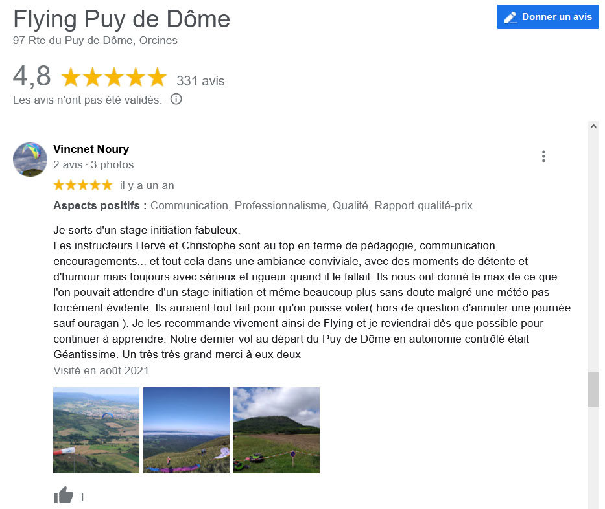Open the info icon beside unvalidated reviews notice
This screenshot has height=509, width=605.
tap(176, 100)
